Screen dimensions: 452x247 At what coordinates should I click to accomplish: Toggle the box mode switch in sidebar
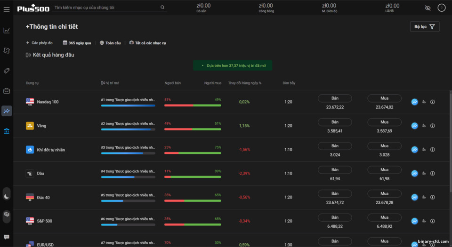[x=7, y=215]
